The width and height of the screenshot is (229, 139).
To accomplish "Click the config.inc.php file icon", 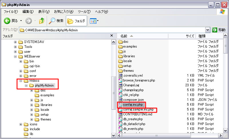I will click(x=120, y=105).
